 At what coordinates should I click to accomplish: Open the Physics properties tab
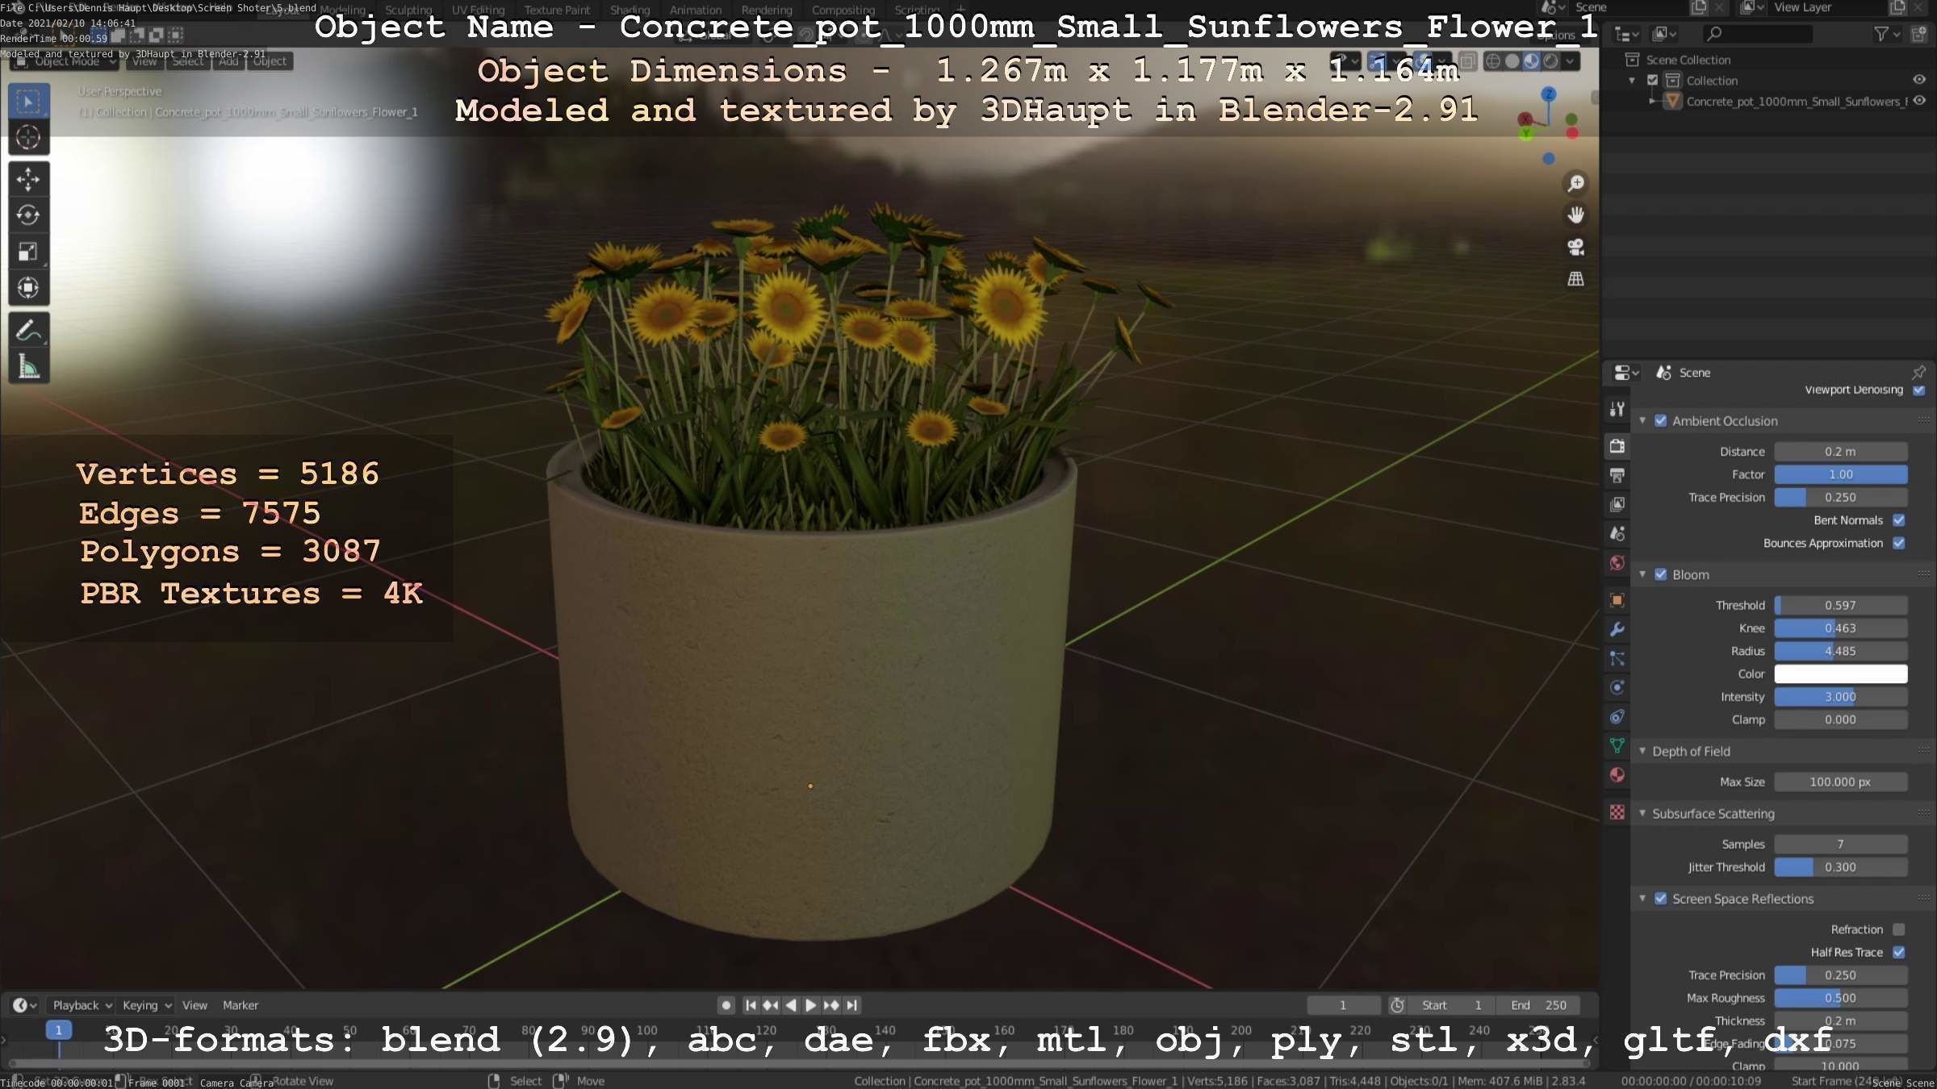[1617, 687]
